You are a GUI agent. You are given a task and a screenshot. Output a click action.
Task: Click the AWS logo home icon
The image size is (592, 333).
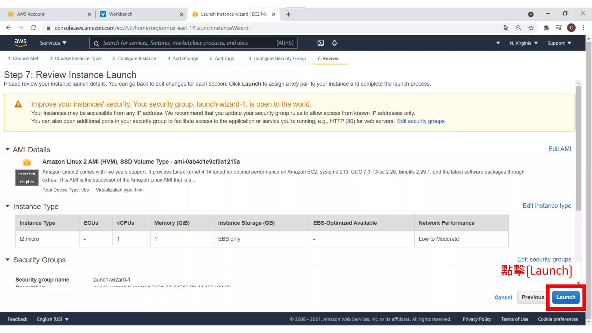tap(21, 43)
